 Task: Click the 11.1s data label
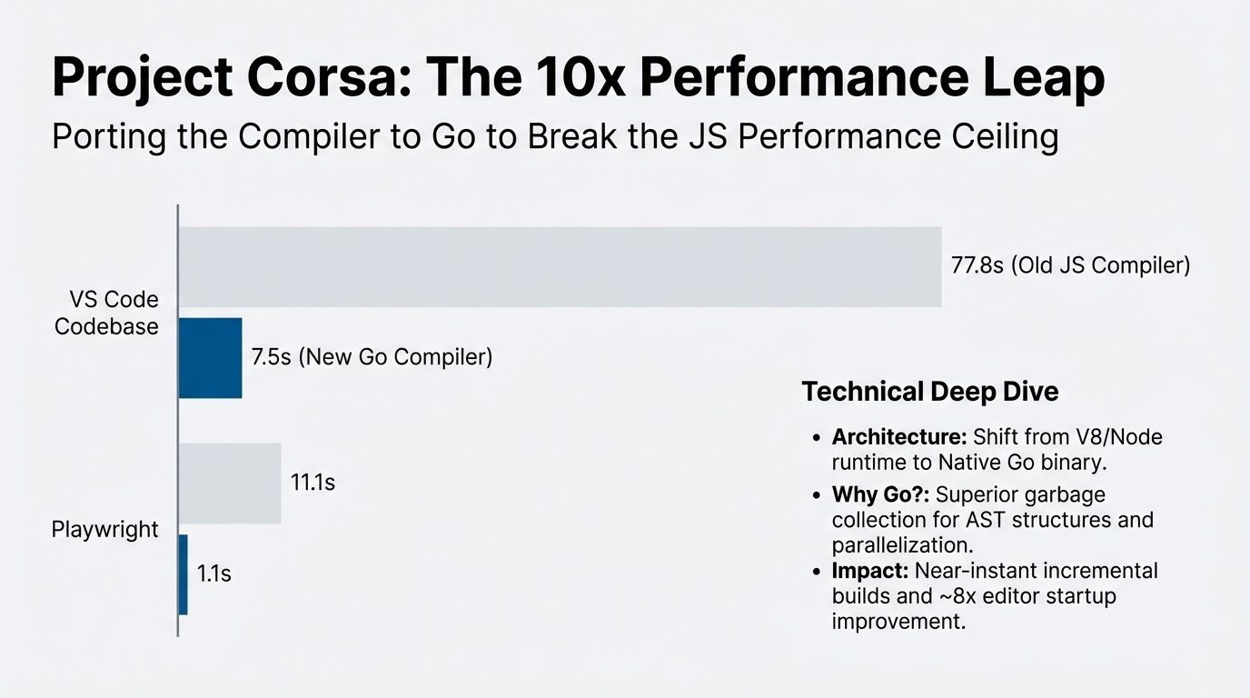pyautogui.click(x=312, y=483)
